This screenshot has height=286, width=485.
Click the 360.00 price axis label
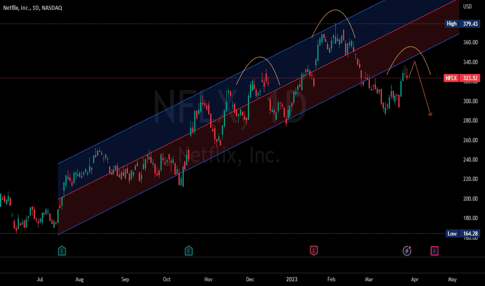470,42
